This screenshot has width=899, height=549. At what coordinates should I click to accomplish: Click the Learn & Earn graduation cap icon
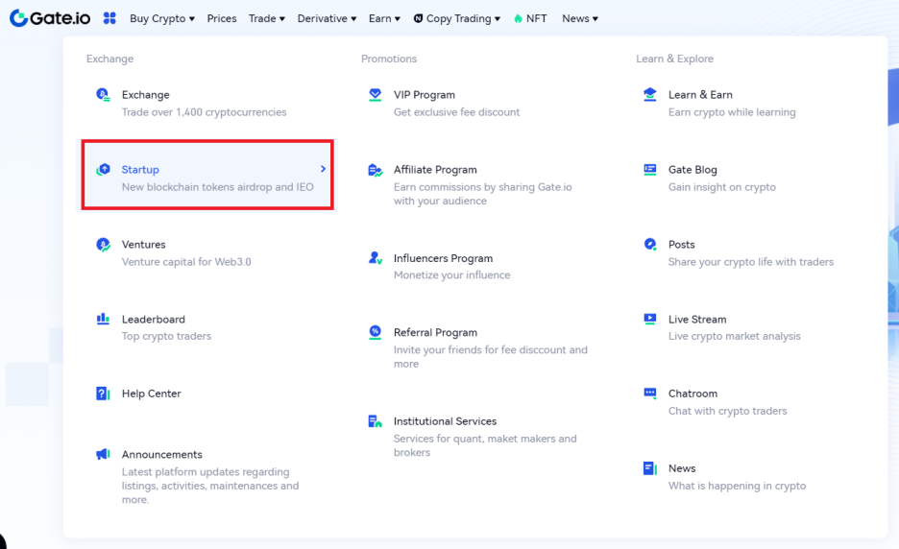tap(649, 95)
